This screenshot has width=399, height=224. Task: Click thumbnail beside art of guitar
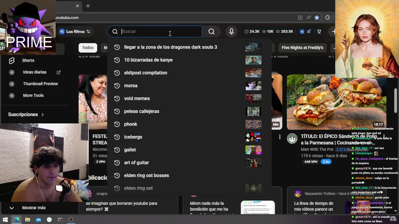pos(253,163)
